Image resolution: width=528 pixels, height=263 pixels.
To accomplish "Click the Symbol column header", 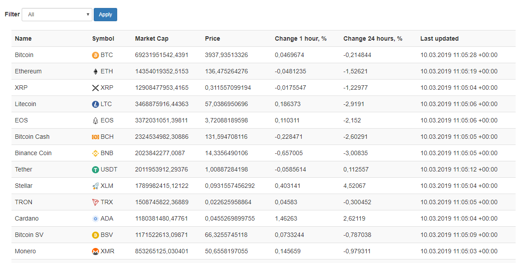I will (x=103, y=38).
